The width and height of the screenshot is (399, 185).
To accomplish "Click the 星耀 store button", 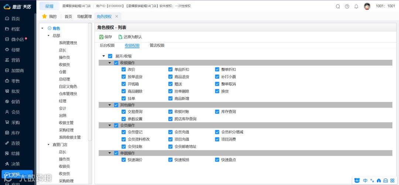I will (x=50, y=6).
